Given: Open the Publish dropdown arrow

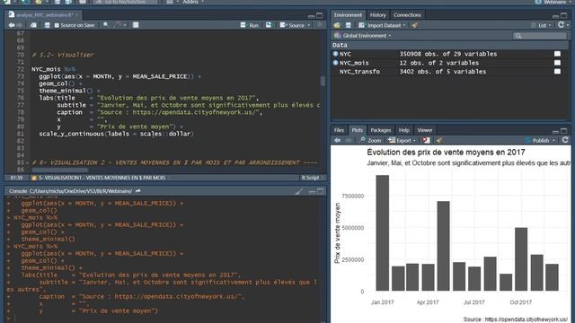Looking at the screenshot, I should click(553, 140).
